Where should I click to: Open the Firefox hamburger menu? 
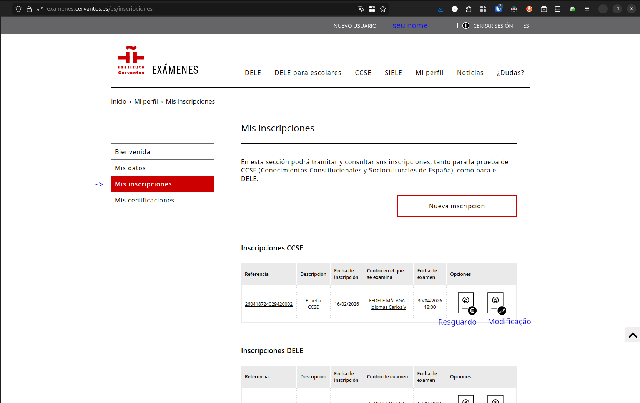[x=587, y=8]
